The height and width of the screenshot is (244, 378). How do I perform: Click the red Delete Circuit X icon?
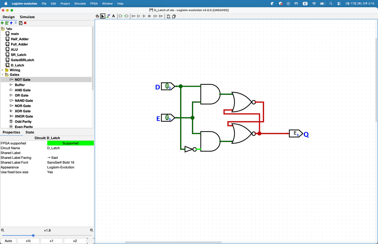[25, 23]
